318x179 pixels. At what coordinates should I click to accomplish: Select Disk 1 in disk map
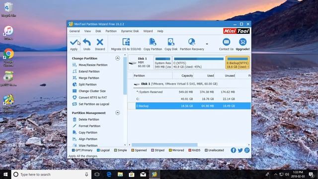coord(141,62)
